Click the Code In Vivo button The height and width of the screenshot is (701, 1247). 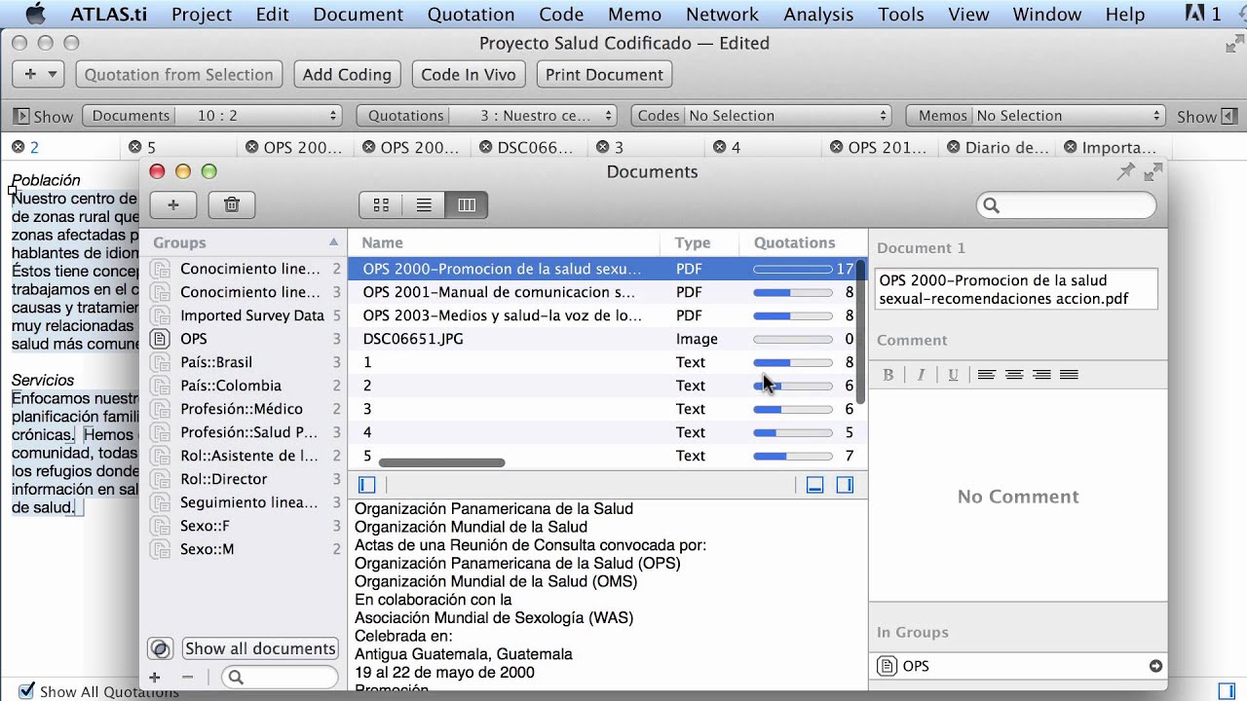click(469, 74)
